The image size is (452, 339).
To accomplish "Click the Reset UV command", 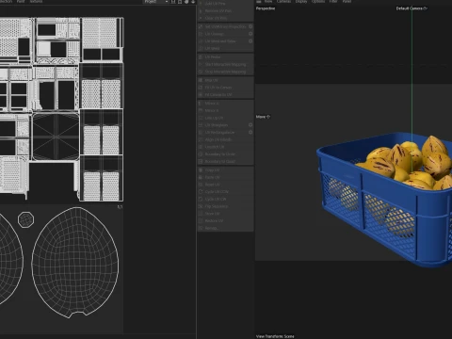I will [225, 185].
